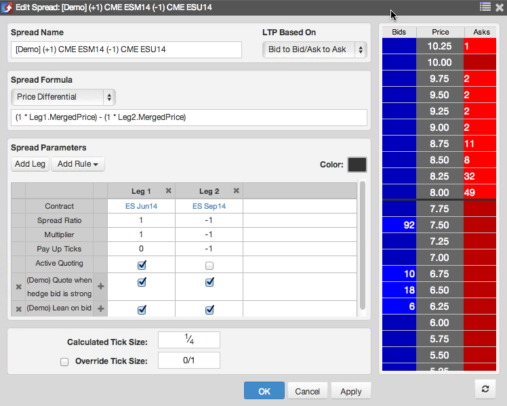The width and height of the screenshot is (507, 406).
Task: Toggle Active Quoting for Leg 1
Action: (x=142, y=265)
